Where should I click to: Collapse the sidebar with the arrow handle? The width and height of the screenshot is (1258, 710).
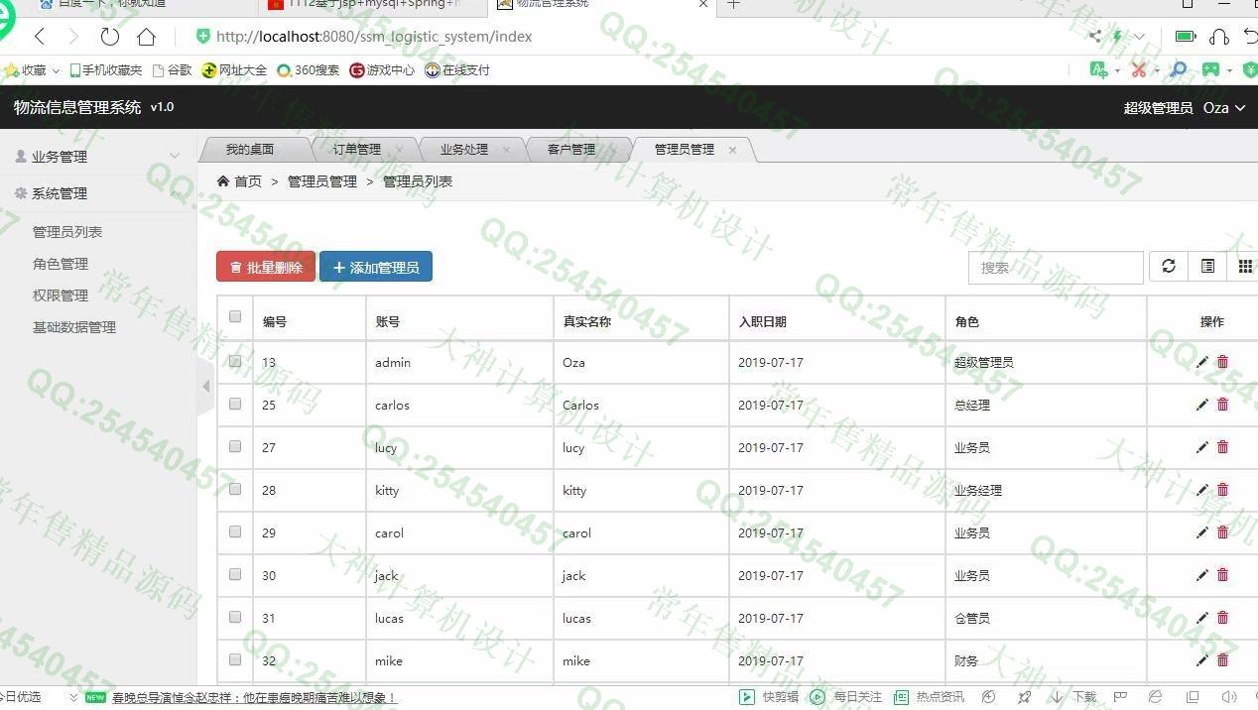pos(206,386)
